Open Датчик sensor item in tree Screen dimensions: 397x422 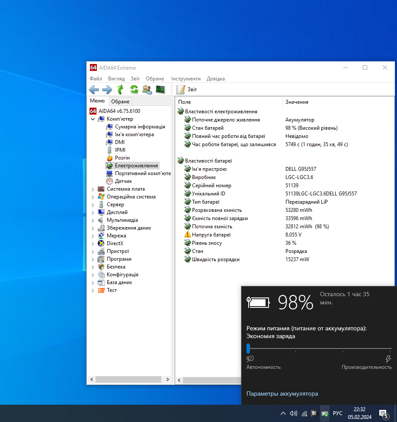(x=123, y=181)
